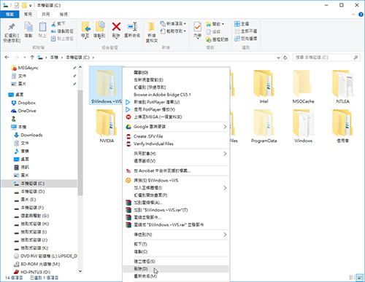The image size is (365, 282).
Task: Click the pin to Quick access icon
Action: [x=12, y=26]
